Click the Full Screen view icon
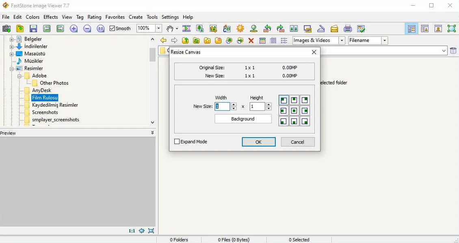Screen dimensions: 459x243 point(451,28)
